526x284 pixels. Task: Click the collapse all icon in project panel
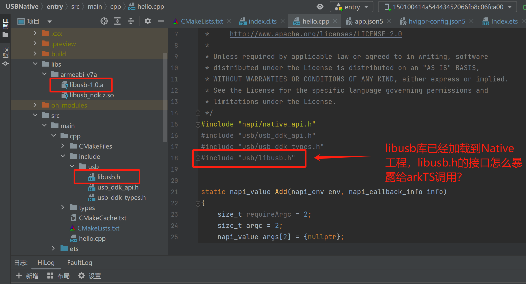point(131,21)
